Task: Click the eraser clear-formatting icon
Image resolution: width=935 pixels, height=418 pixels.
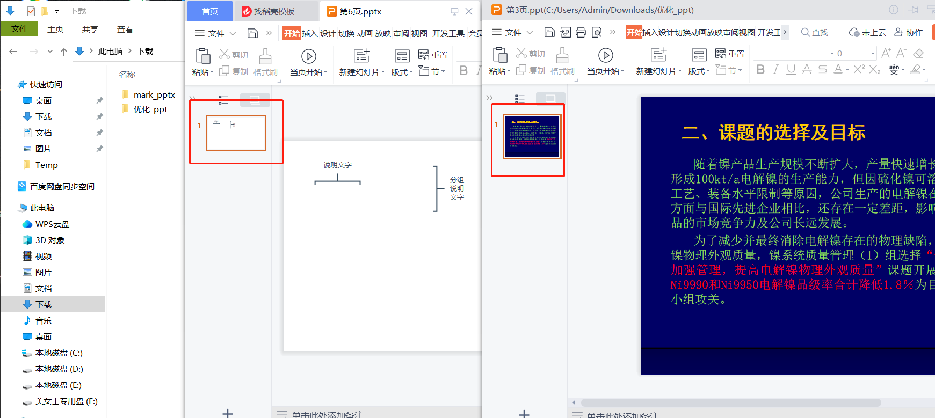Action: [918, 53]
